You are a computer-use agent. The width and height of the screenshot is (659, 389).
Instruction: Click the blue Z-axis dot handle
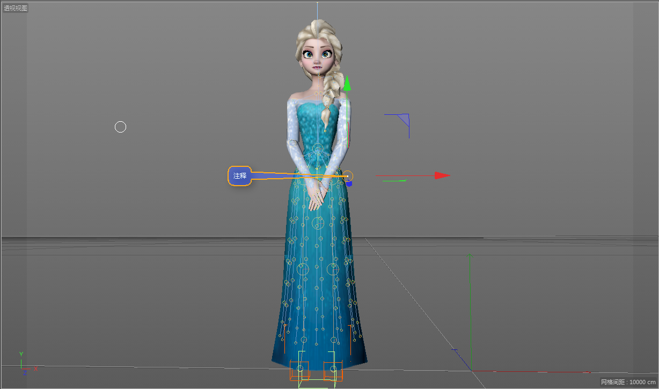[x=349, y=184]
